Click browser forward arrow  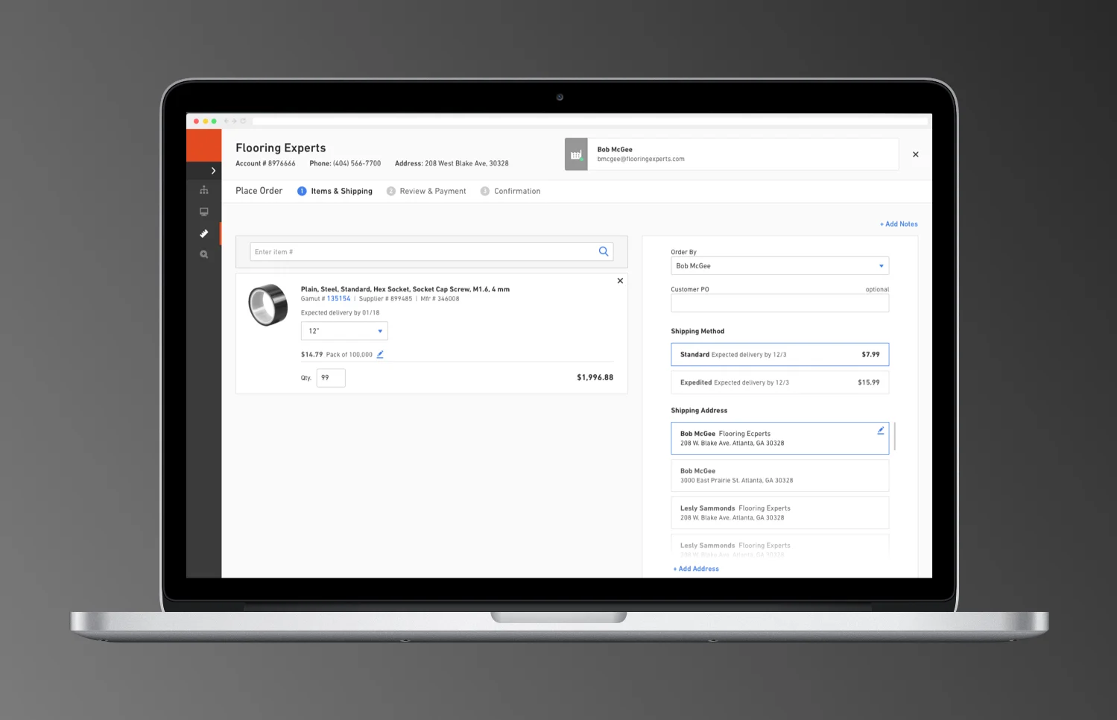tap(234, 121)
